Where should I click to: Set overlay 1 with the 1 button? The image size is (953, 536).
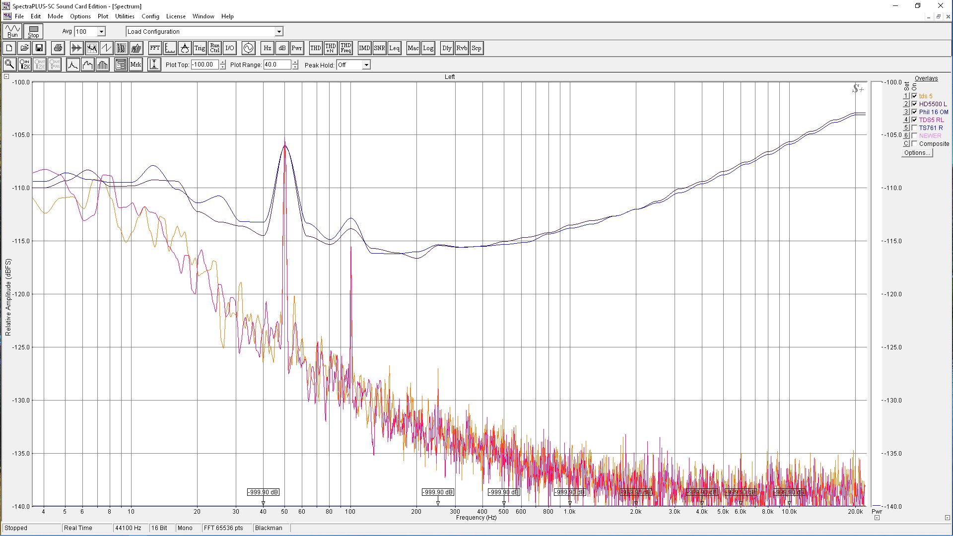(906, 96)
